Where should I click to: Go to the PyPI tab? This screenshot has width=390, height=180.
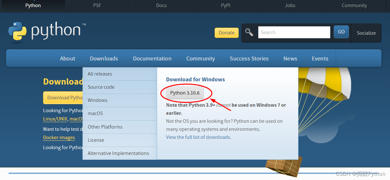tap(226, 5)
